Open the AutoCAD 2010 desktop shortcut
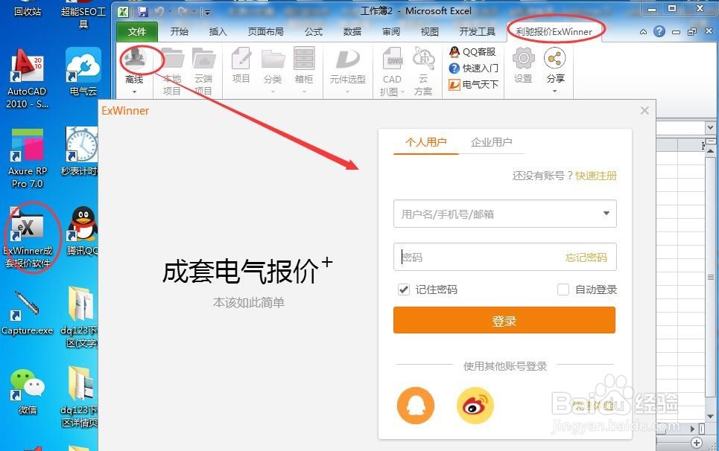This screenshot has height=451, width=719. (x=27, y=79)
